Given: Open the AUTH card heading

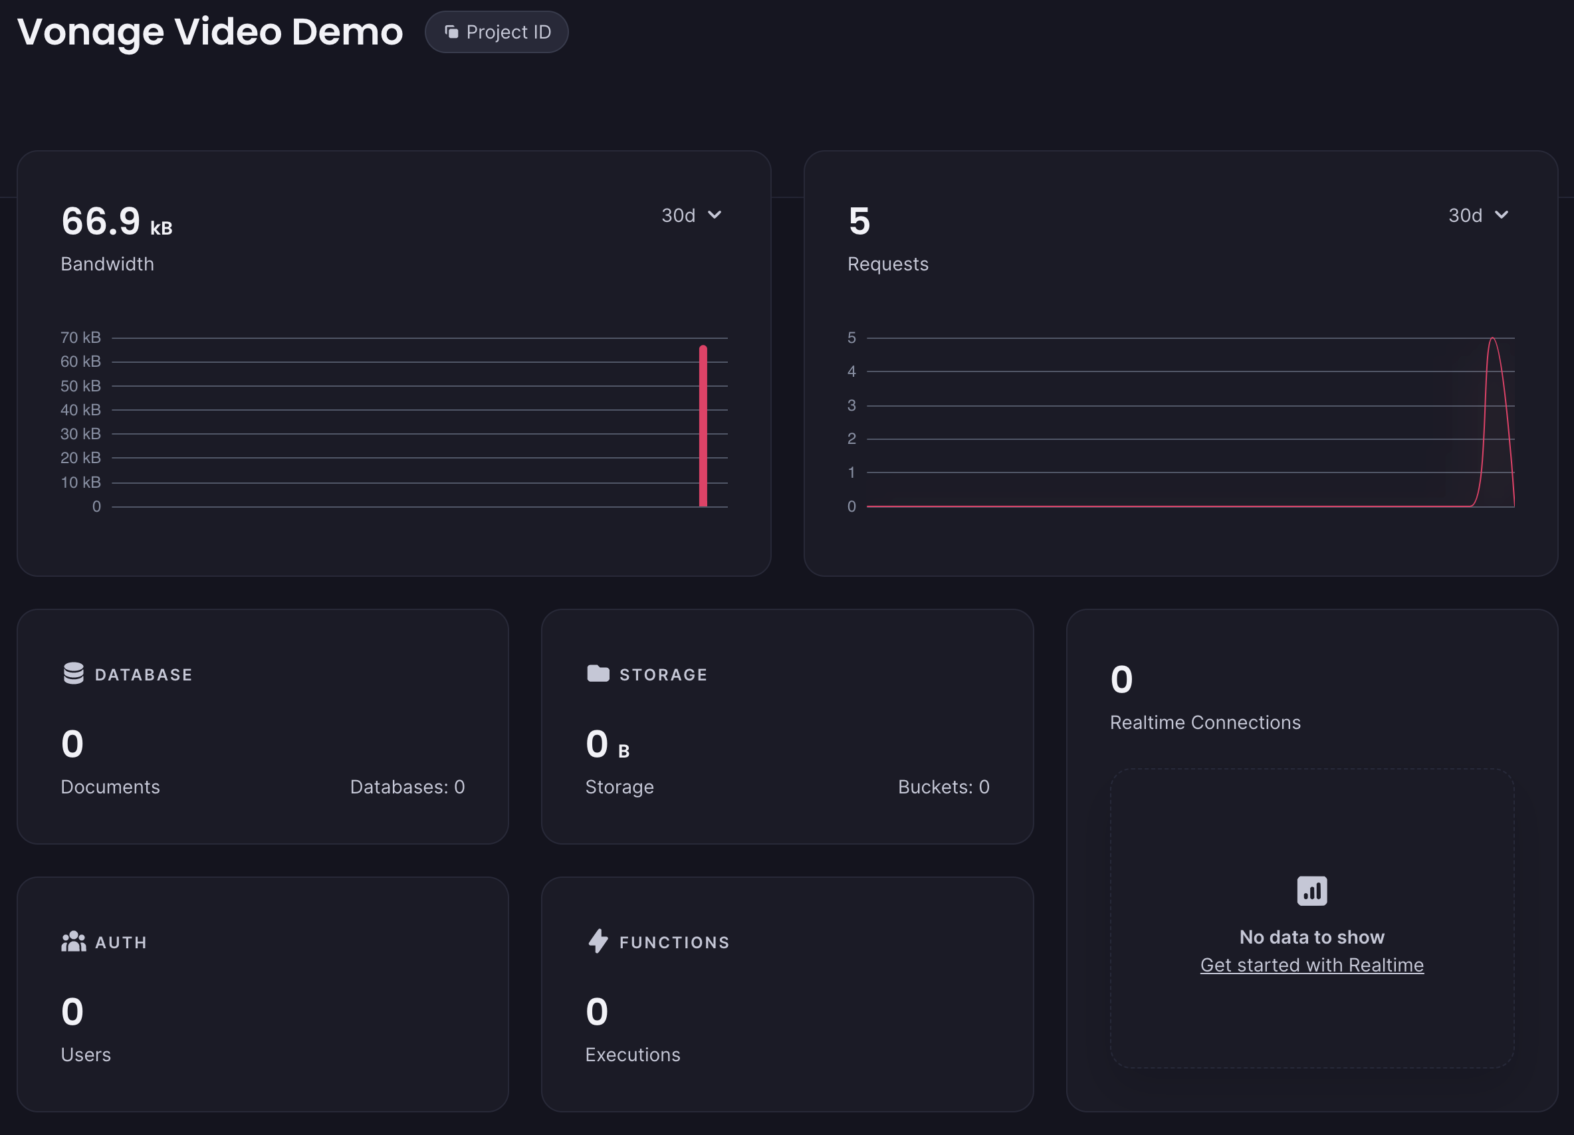Looking at the screenshot, I should coord(122,942).
